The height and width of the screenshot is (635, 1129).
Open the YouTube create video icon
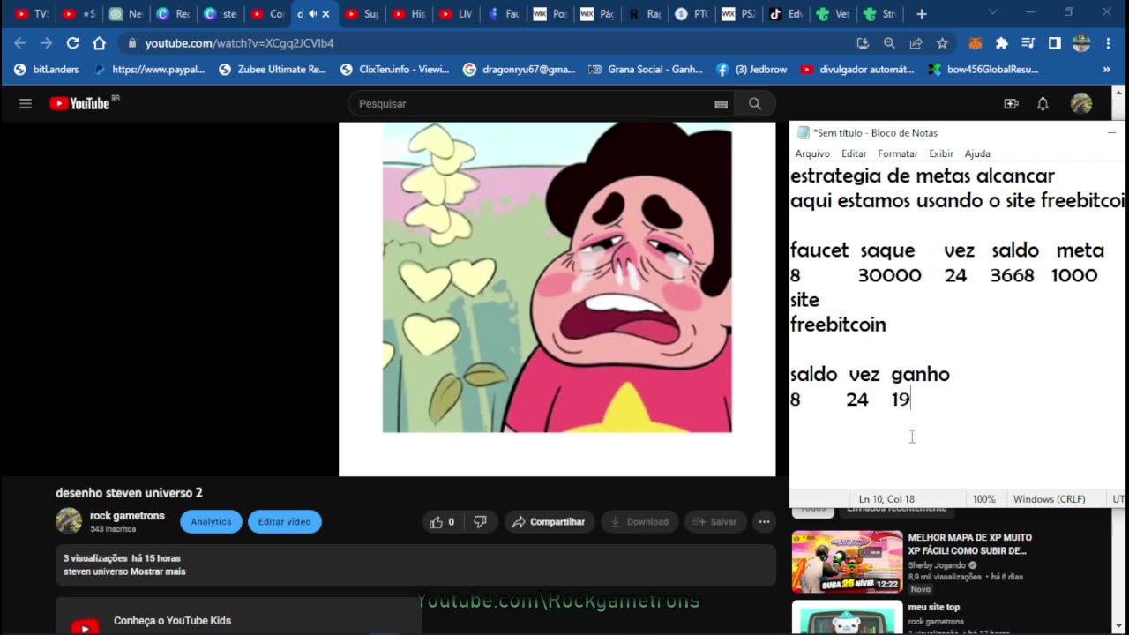1011,103
